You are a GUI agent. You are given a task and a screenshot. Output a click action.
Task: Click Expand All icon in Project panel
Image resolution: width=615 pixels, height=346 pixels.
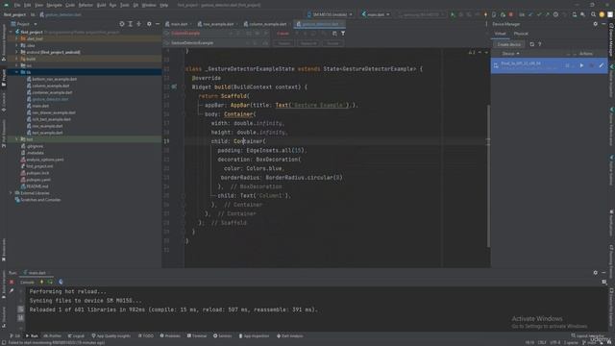pos(131,24)
